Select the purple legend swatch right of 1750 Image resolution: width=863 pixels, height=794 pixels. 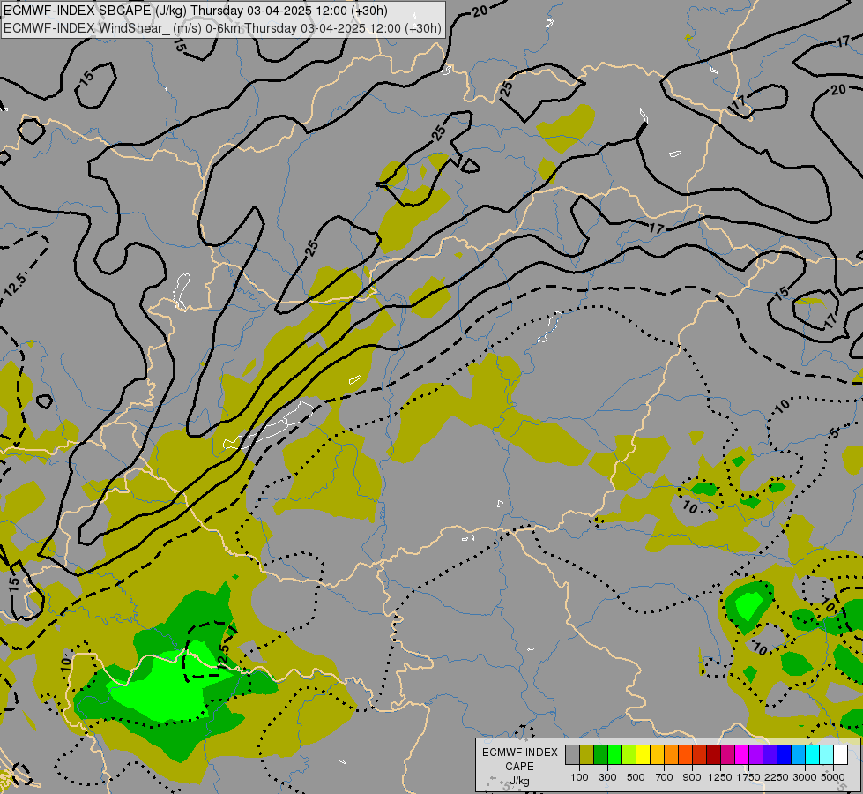(x=755, y=754)
